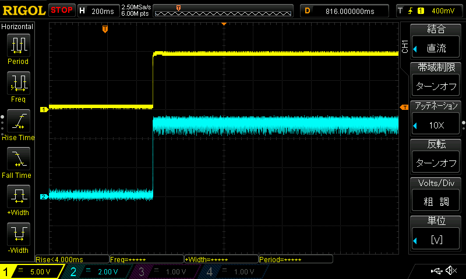466x279 pixels.
Task: Click the D 816.000000ms delay readout
Action: click(x=344, y=11)
